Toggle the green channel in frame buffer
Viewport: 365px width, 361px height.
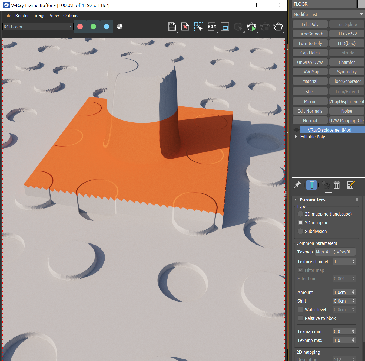[x=93, y=27]
